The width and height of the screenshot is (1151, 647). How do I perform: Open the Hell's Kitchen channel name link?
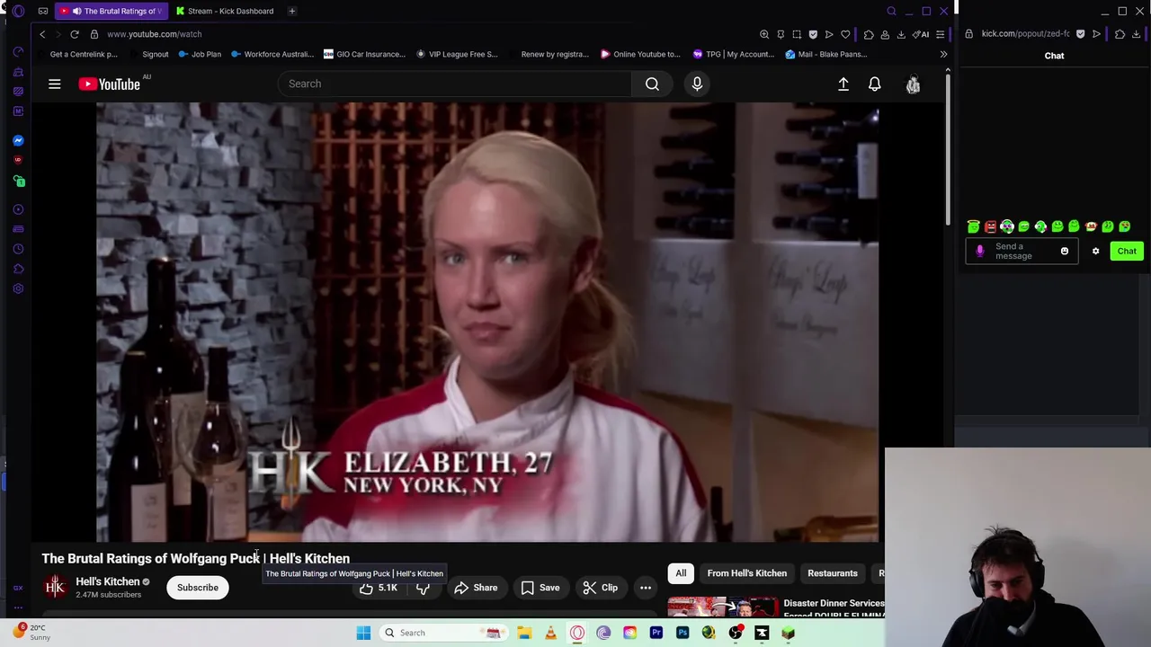tap(107, 581)
